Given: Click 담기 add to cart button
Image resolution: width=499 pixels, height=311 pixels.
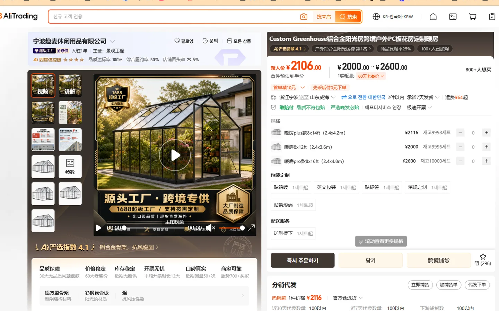Looking at the screenshot, I should (370, 260).
